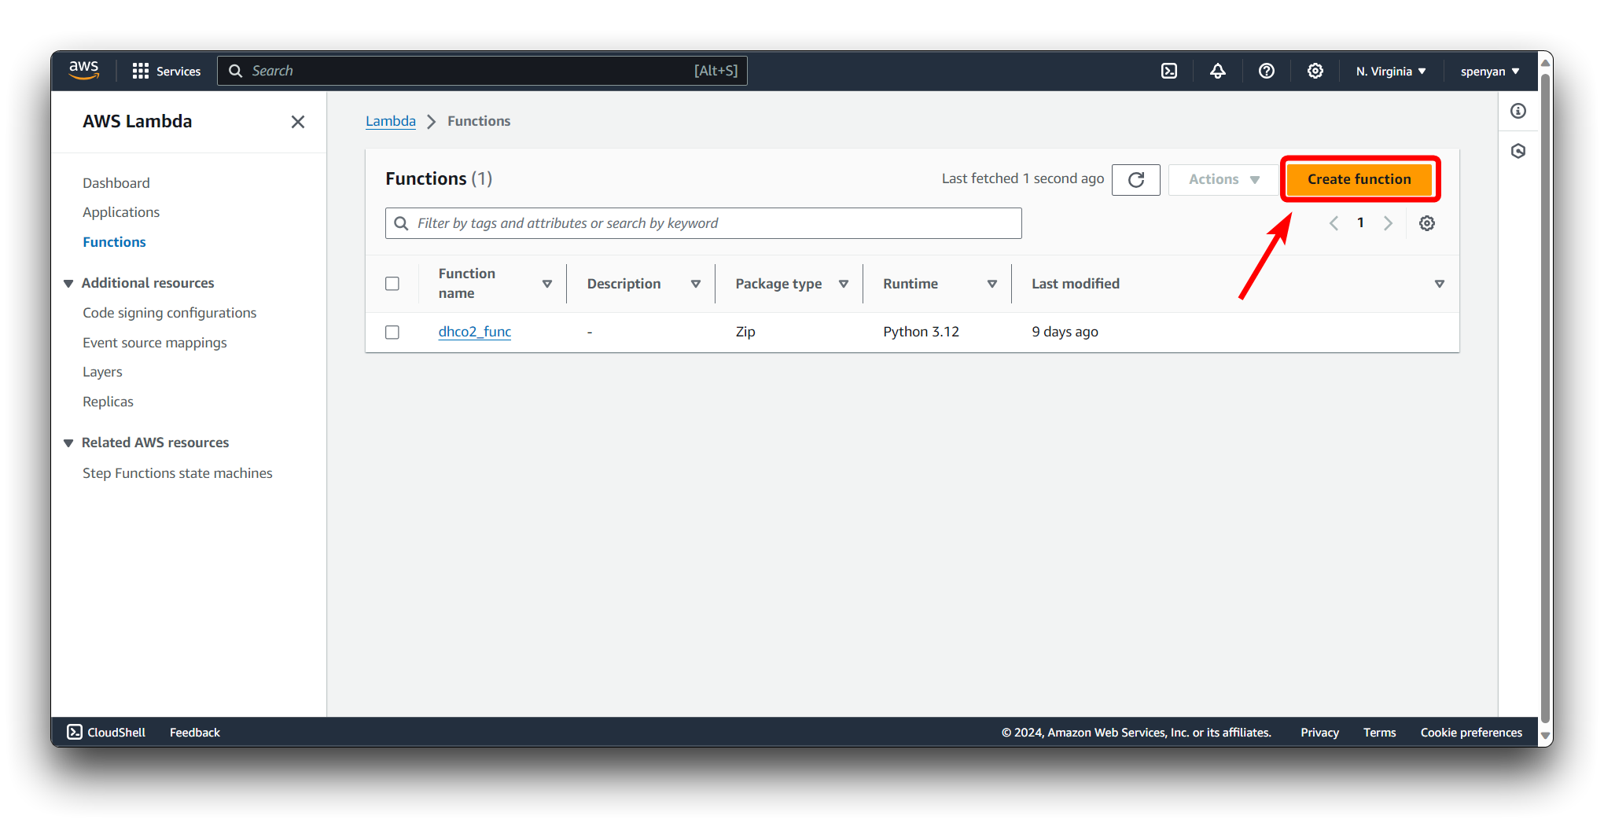Open Replicas in the sidebar
The width and height of the screenshot is (1604, 823).
(108, 402)
